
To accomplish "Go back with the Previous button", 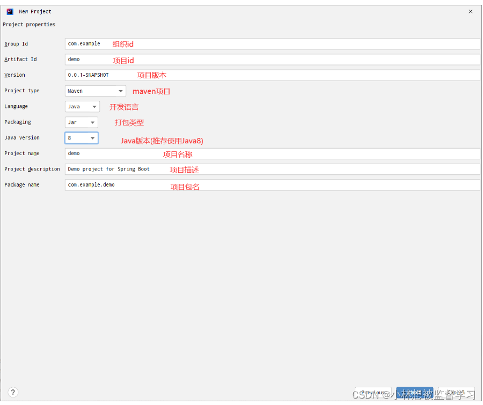I will [373, 393].
